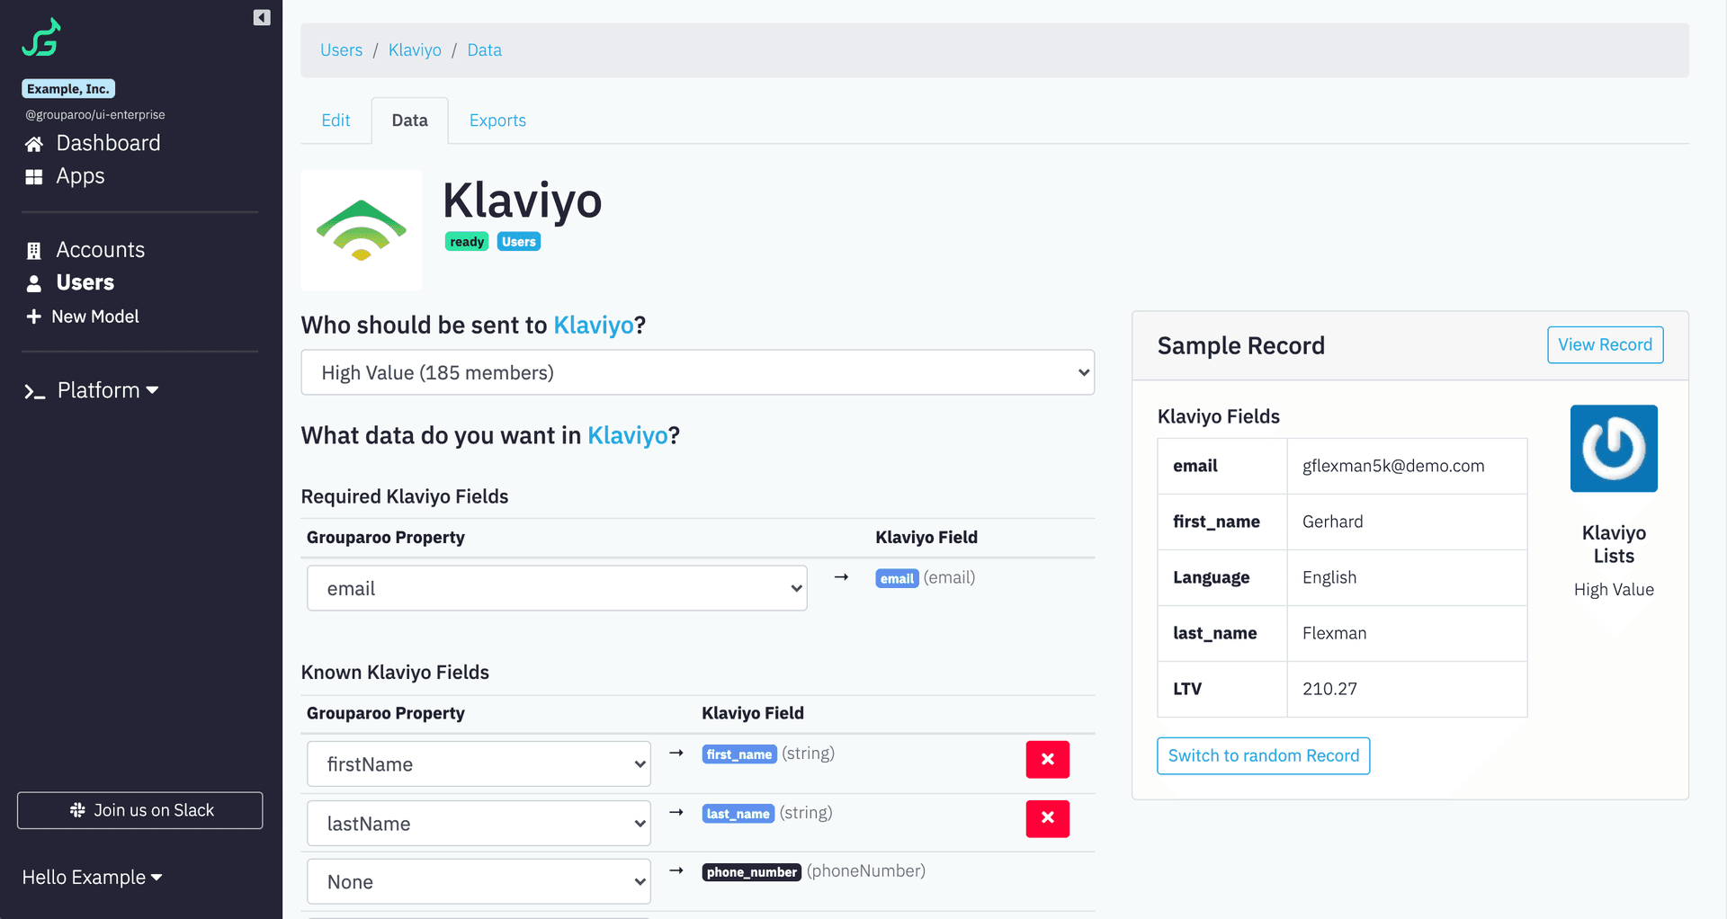Click the Accounts building icon
The width and height of the screenshot is (1727, 919).
coord(34,251)
